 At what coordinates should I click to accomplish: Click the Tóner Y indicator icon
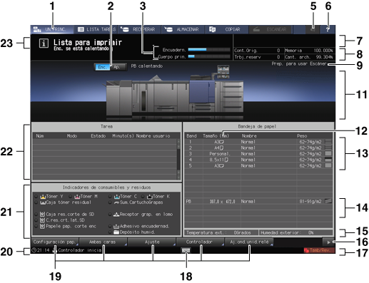click(43, 197)
